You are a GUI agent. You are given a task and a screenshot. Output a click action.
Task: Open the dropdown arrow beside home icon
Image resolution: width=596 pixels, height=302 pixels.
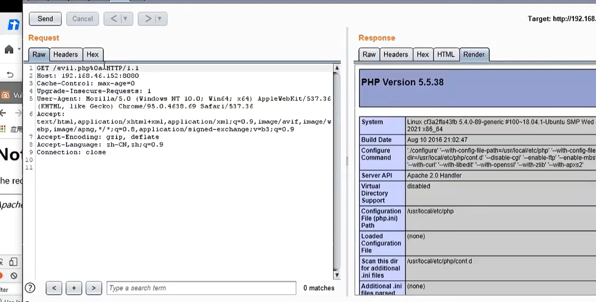point(20,49)
